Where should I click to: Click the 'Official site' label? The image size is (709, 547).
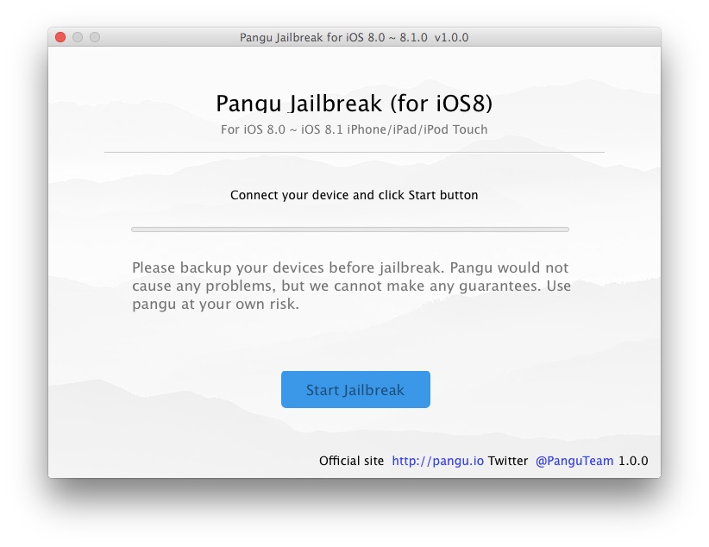(x=351, y=461)
